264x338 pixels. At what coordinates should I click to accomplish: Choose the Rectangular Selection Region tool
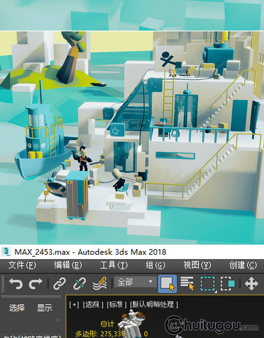(x=208, y=284)
